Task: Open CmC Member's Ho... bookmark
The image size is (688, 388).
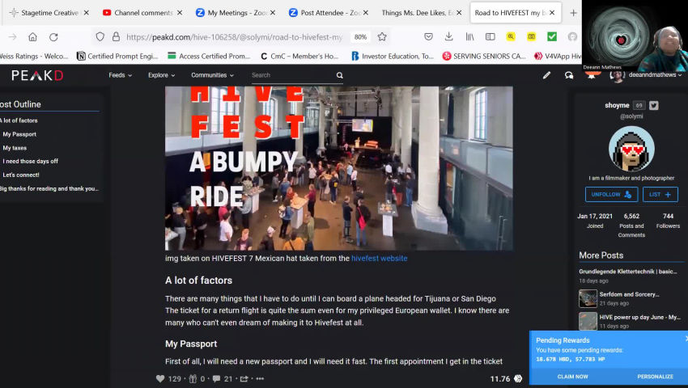Action: 299,56
